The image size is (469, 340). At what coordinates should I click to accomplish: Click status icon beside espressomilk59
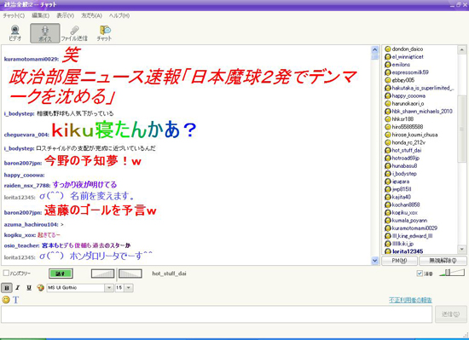pyautogui.click(x=388, y=72)
